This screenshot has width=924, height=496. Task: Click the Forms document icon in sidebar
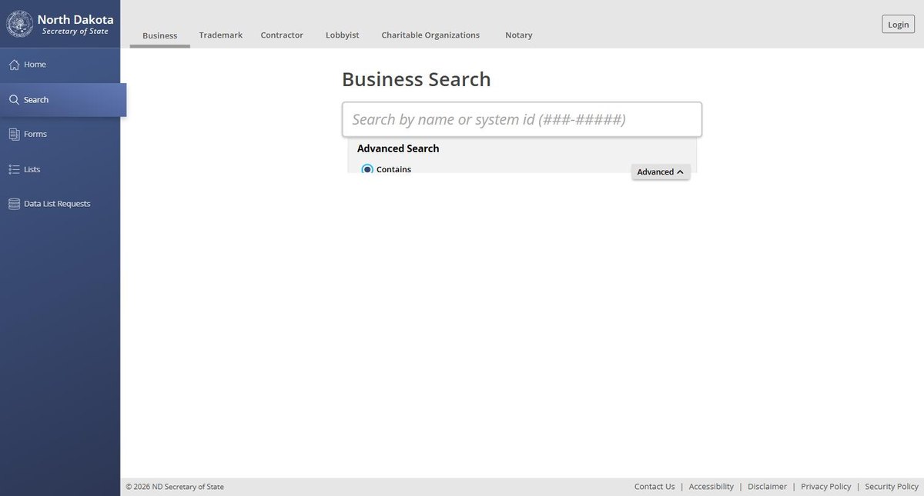pyautogui.click(x=14, y=135)
